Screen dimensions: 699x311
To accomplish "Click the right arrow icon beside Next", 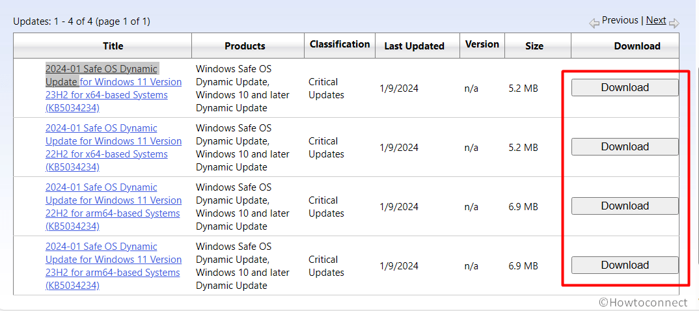I will 674,23.
